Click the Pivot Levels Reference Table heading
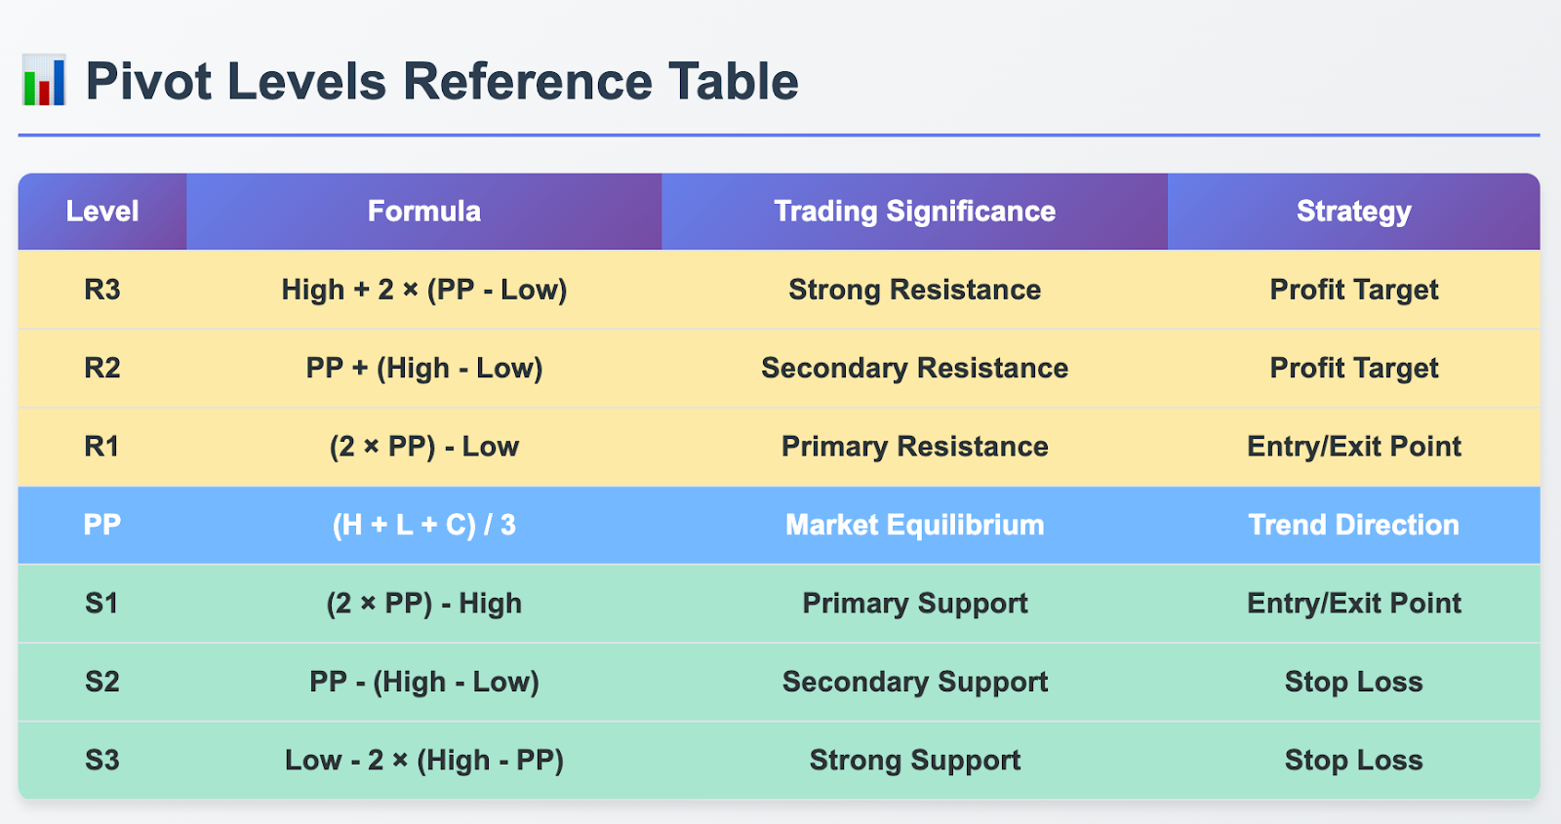The width and height of the screenshot is (1561, 824). (442, 81)
